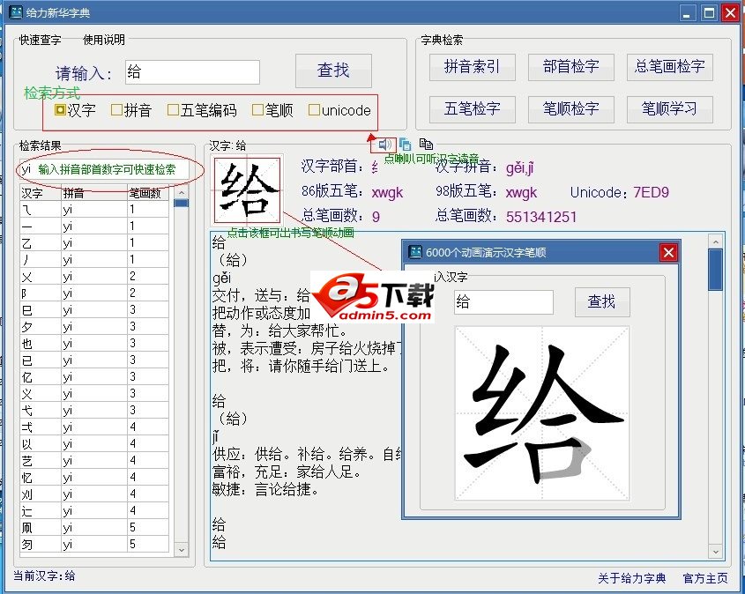The image size is (745, 594).
Task: Close the stroke animation popup window
Action: 668,252
